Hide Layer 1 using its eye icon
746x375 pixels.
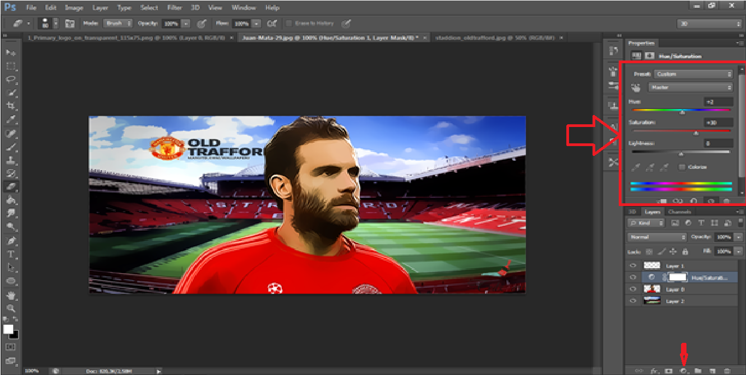(633, 265)
